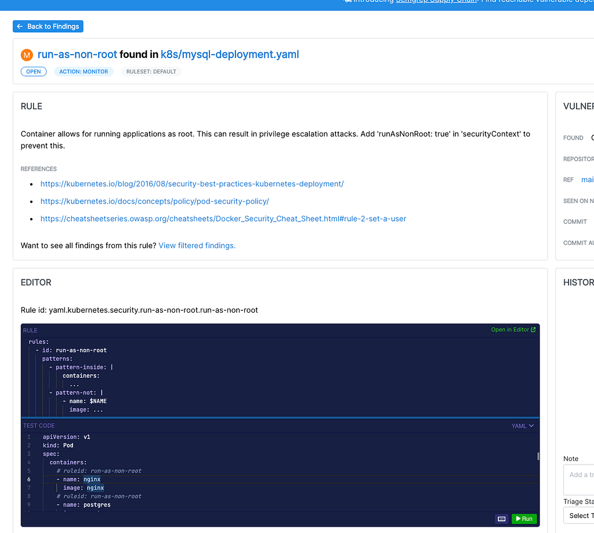Click Open in Editor link
The width and height of the screenshot is (594, 533).
[513, 329]
